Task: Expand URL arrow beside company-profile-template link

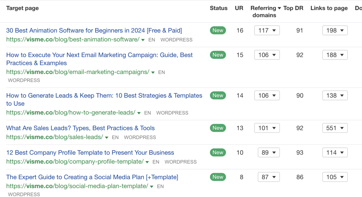Action: 147,162
